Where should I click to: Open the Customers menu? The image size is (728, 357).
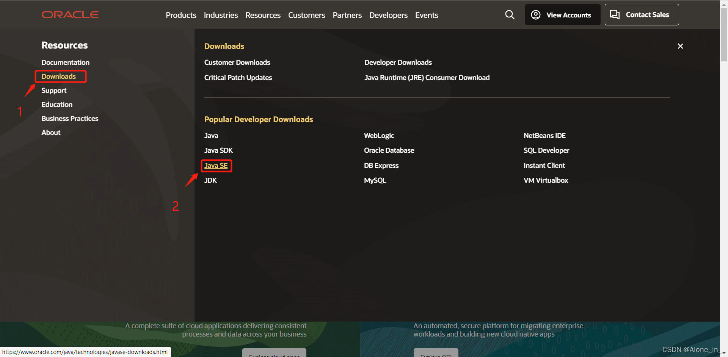(x=306, y=15)
